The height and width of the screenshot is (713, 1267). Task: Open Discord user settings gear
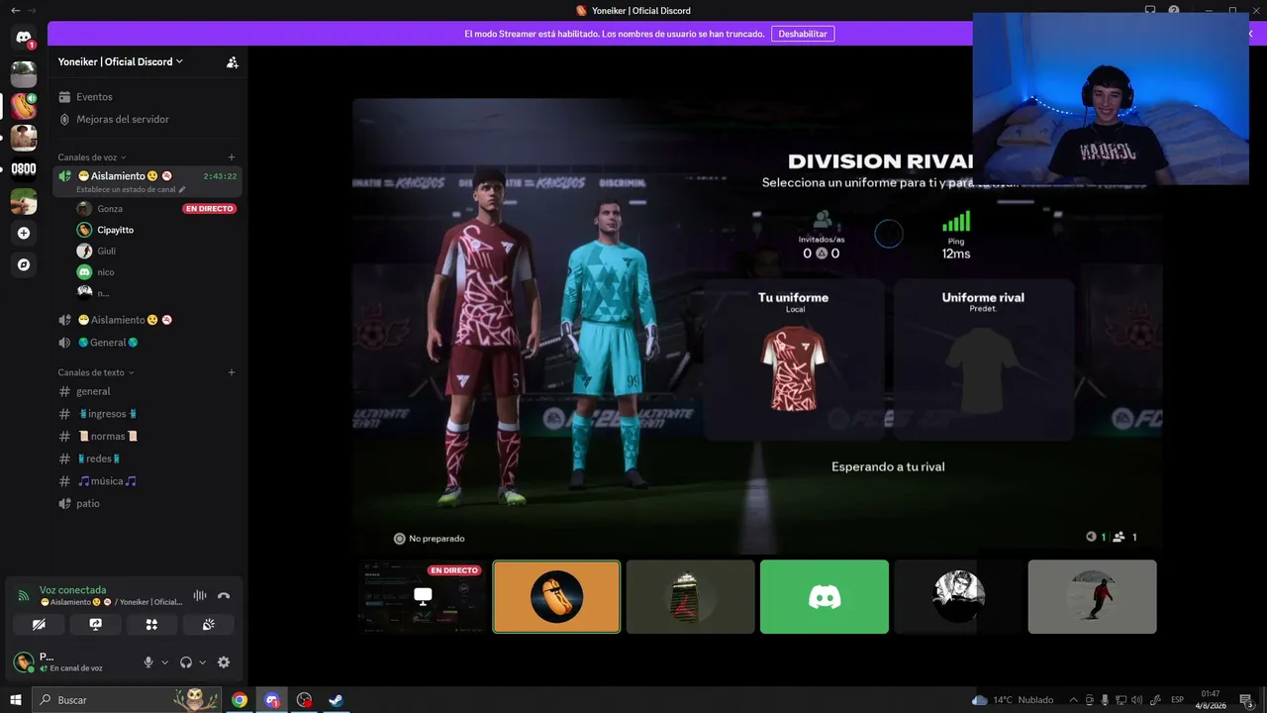[224, 662]
